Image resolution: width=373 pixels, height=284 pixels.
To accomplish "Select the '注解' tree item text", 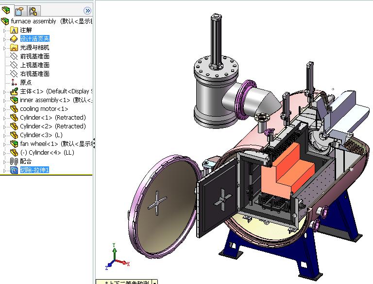I will click(26, 30).
